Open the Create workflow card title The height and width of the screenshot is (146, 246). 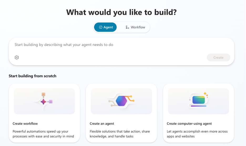tap(25, 124)
